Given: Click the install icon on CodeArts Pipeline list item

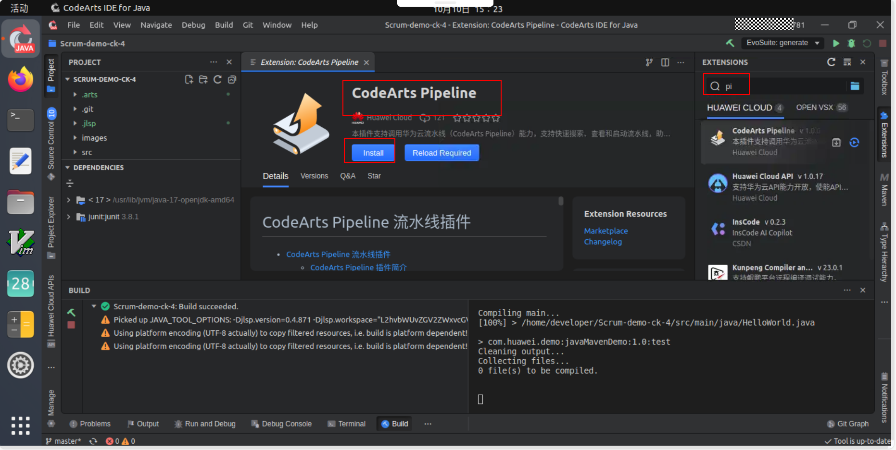Looking at the screenshot, I should tap(836, 142).
